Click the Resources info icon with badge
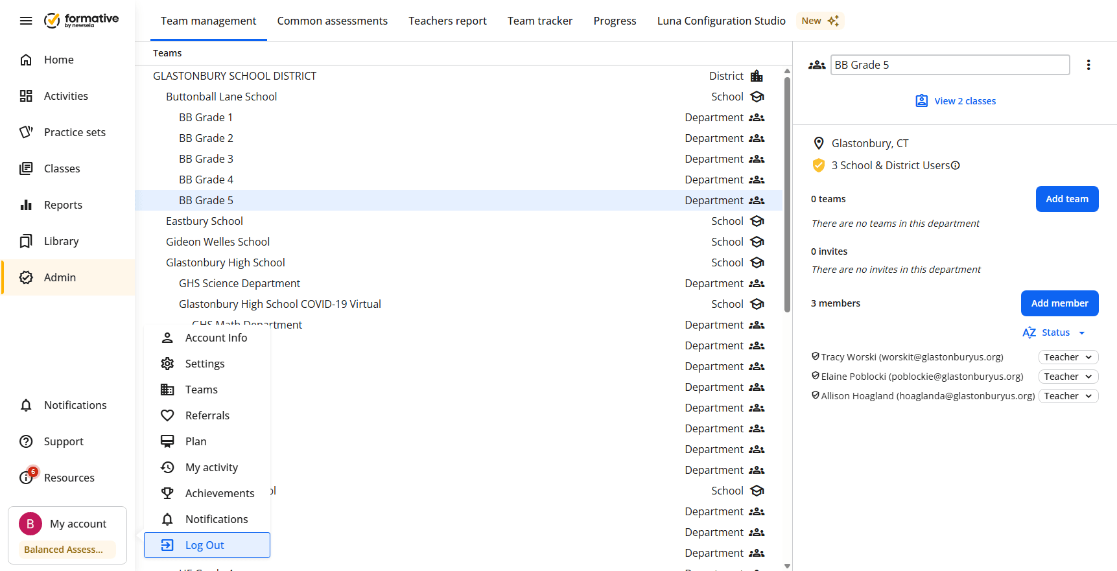 pyautogui.click(x=27, y=476)
